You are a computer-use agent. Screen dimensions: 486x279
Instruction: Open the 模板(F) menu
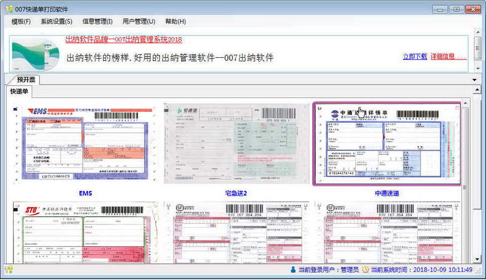coord(21,21)
